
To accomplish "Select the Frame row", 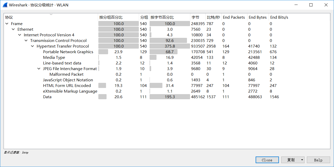I will [x=167, y=24].
